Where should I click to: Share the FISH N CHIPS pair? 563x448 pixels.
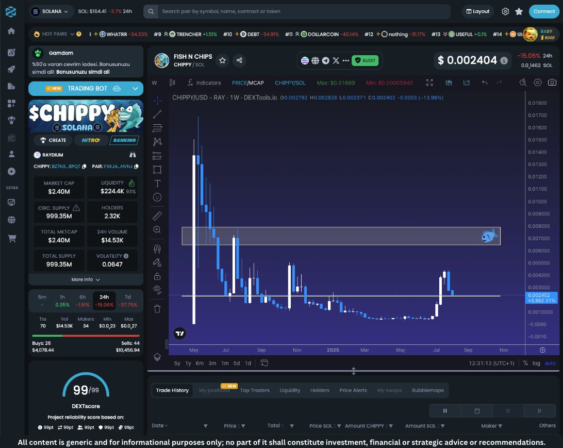coord(240,60)
